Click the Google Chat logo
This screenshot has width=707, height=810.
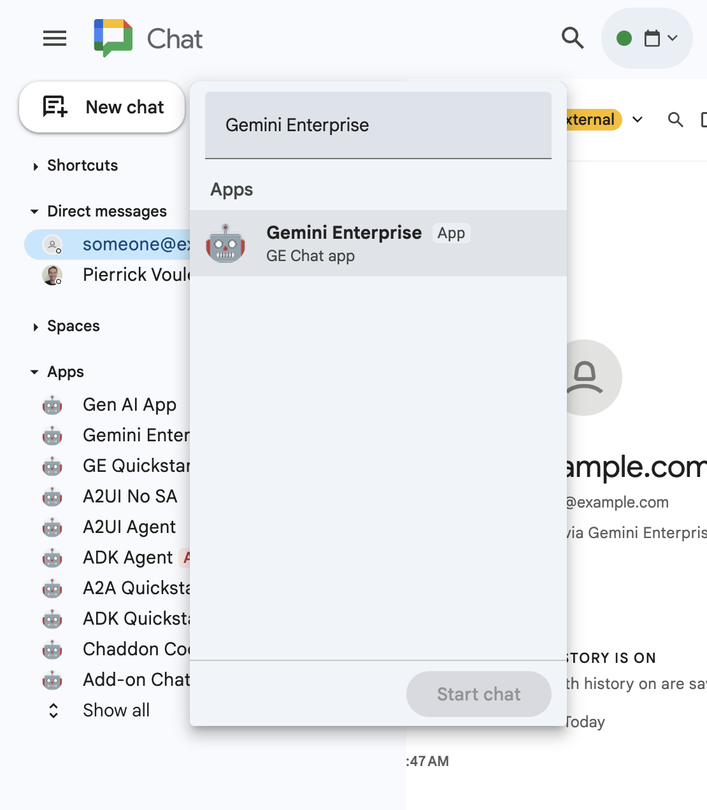(113, 38)
